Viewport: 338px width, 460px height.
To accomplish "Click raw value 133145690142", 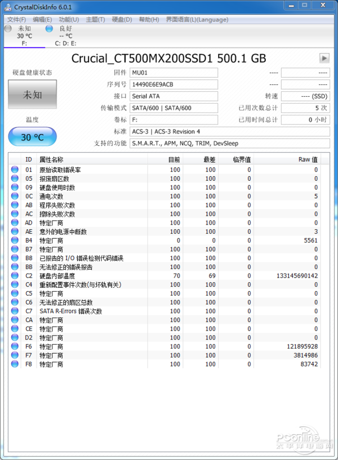I will [297, 276].
